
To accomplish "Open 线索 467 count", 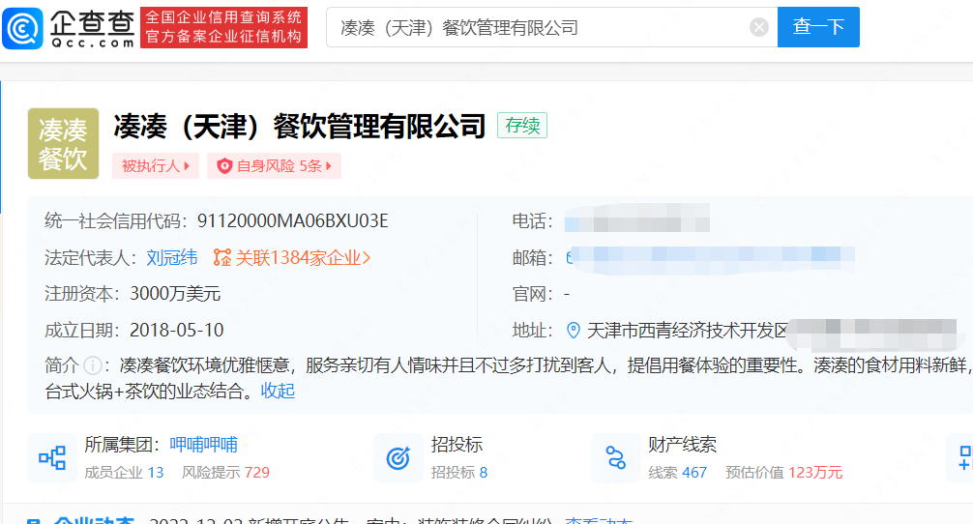I will (x=678, y=473).
